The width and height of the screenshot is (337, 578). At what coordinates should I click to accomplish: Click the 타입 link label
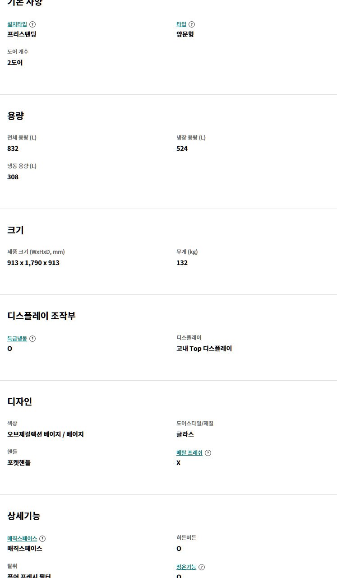[181, 24]
